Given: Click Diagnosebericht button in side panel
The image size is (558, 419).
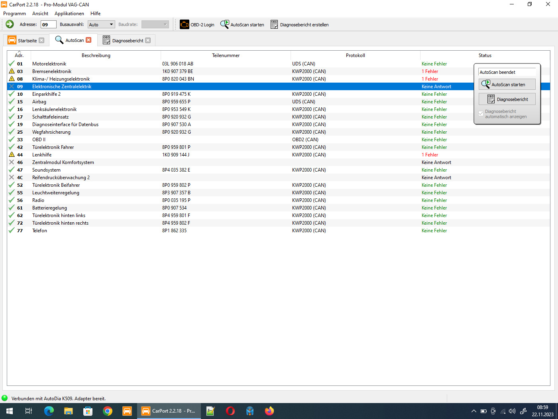Looking at the screenshot, I should click(507, 99).
